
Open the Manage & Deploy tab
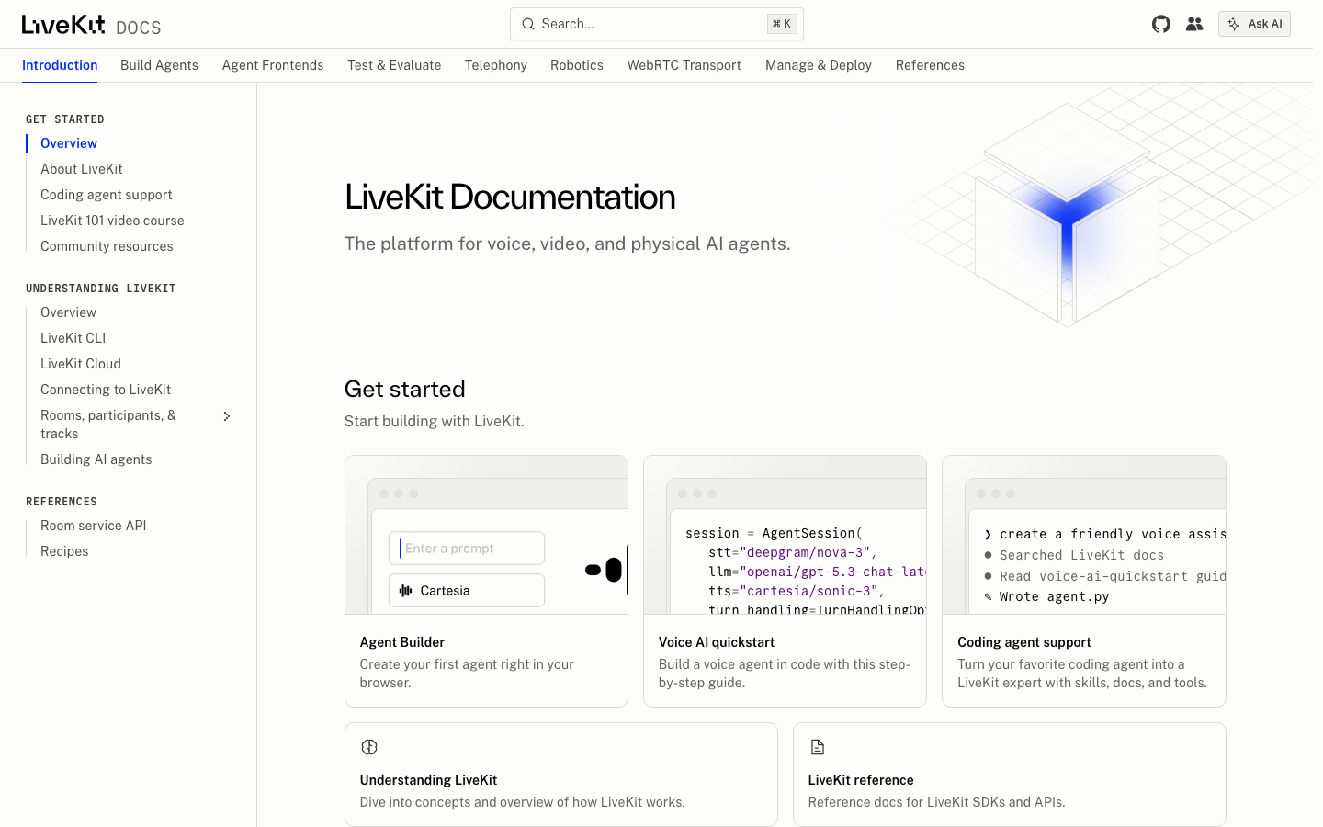[x=819, y=65]
